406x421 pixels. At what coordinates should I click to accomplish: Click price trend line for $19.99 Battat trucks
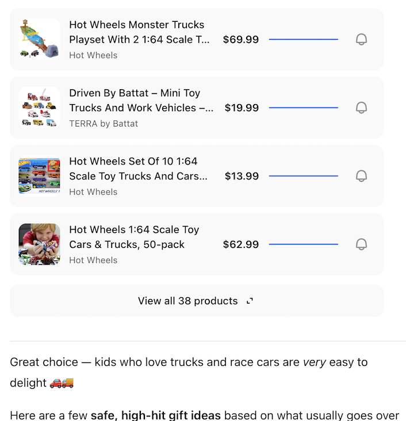coord(303,108)
